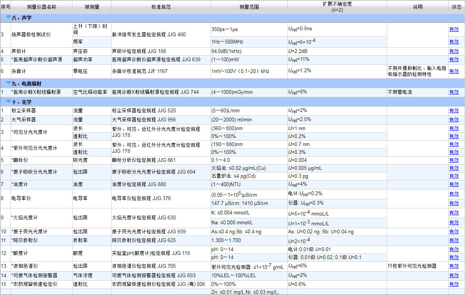Screen dimensions: 465x295
Task: Select the 声级计检定规程 JJG 188 cell
Action: [161, 51]
